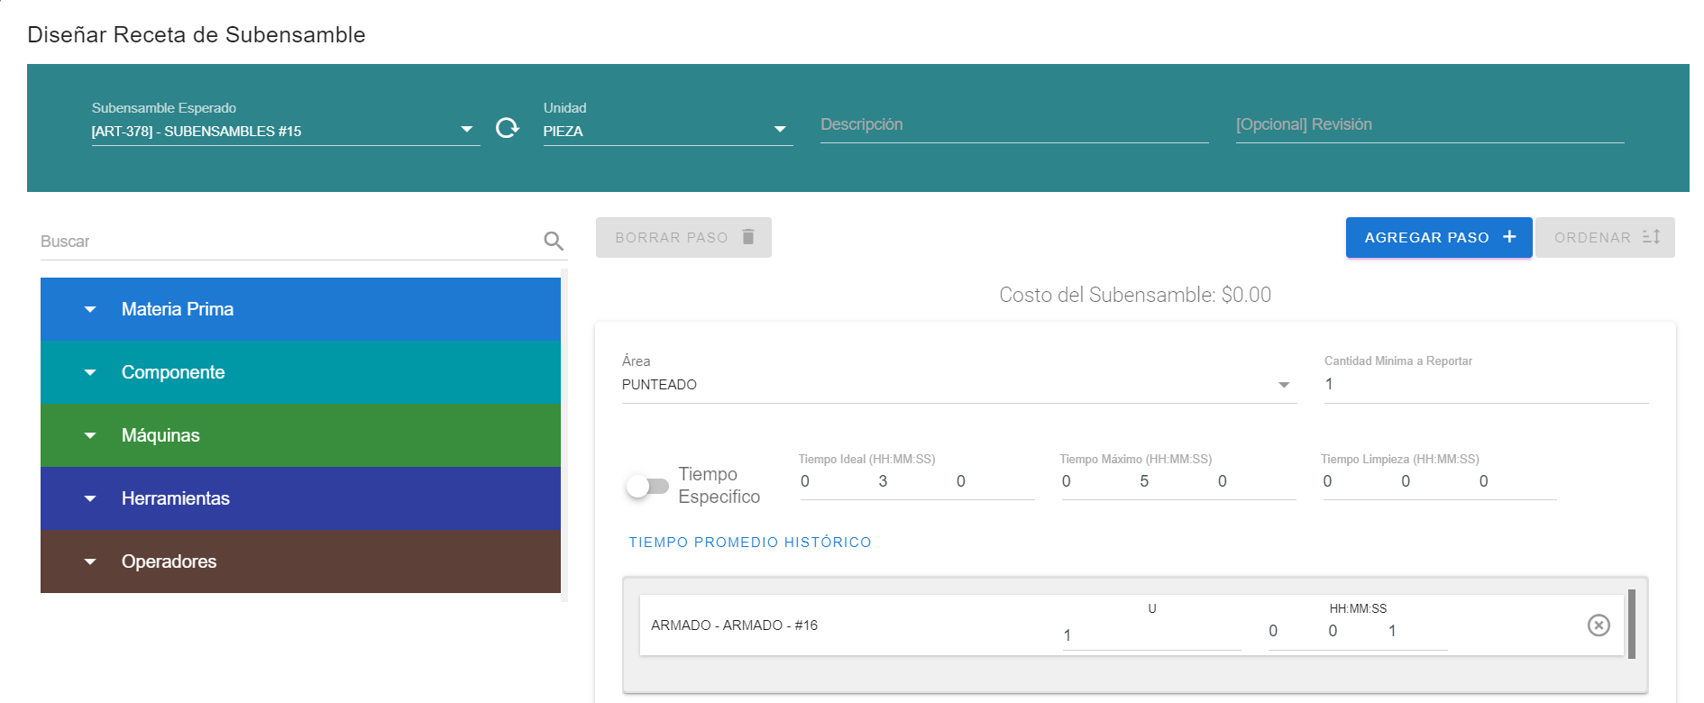Expand the Herramientas category
The width and height of the screenshot is (1704, 703).
coord(90,498)
